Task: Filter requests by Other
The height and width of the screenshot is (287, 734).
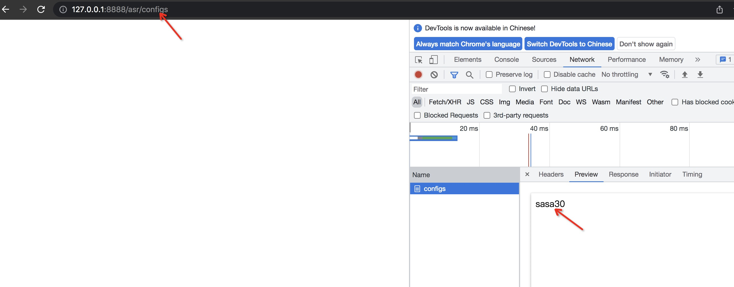Action: pyautogui.click(x=655, y=102)
